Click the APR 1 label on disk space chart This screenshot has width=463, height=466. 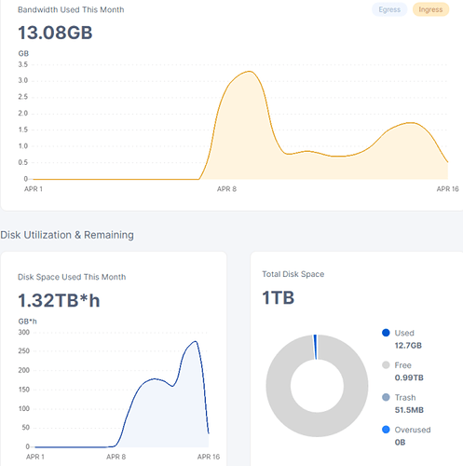pos(35,457)
